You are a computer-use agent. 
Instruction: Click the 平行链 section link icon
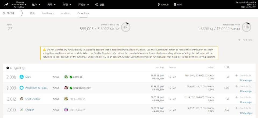pyautogui.click(x=4, y=13)
